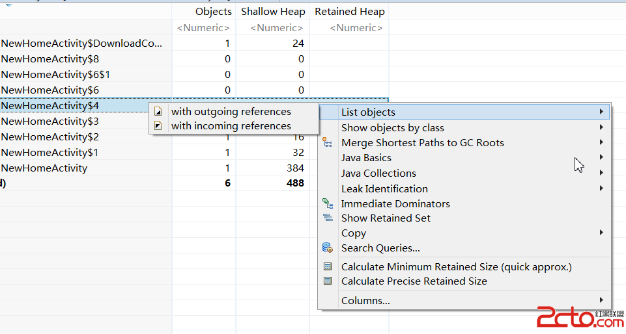The width and height of the screenshot is (626, 334).
Task: Open the Copy submenu entry
Action: coord(354,233)
